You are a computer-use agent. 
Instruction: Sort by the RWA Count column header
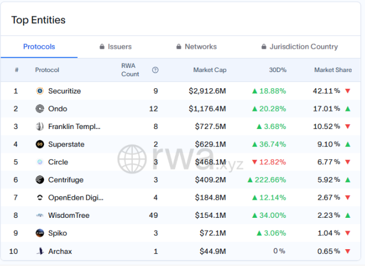130,70
